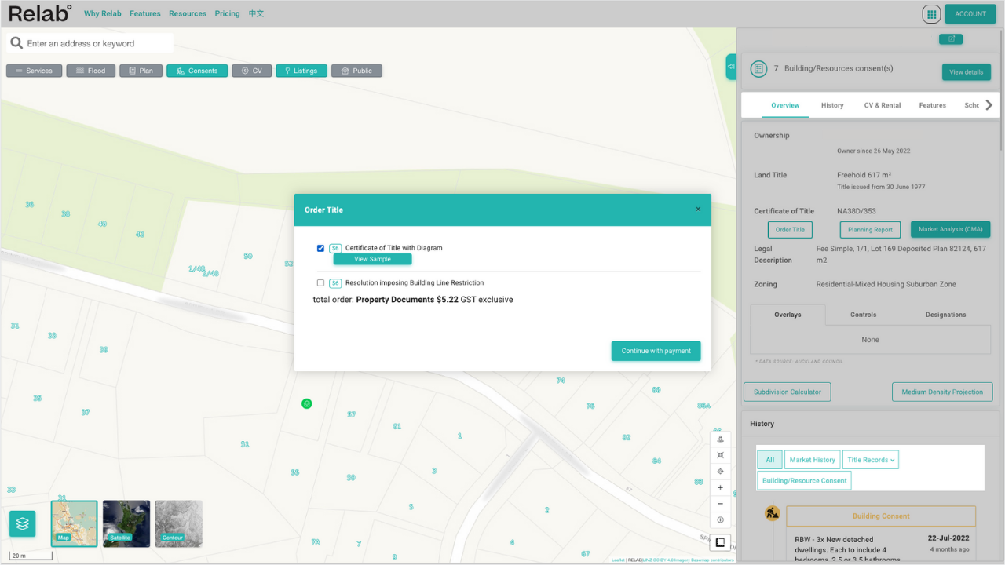Image resolution: width=1005 pixels, height=565 pixels.
Task: Open the CV & Rental tab
Action: (x=882, y=104)
